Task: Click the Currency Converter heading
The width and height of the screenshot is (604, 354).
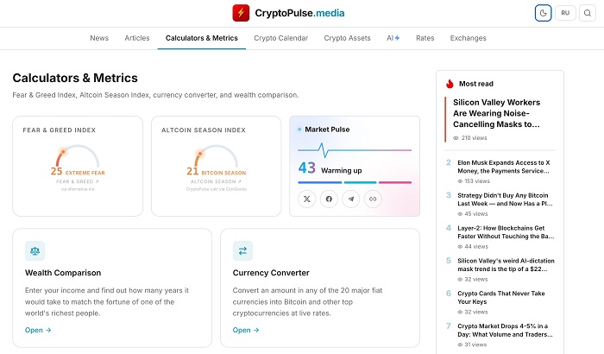Action: (271, 273)
